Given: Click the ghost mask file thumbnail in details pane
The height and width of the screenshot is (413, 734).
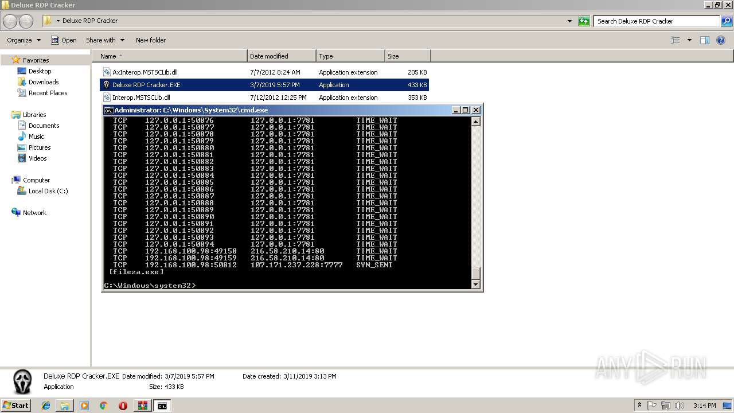Looking at the screenshot, I should (x=23, y=381).
